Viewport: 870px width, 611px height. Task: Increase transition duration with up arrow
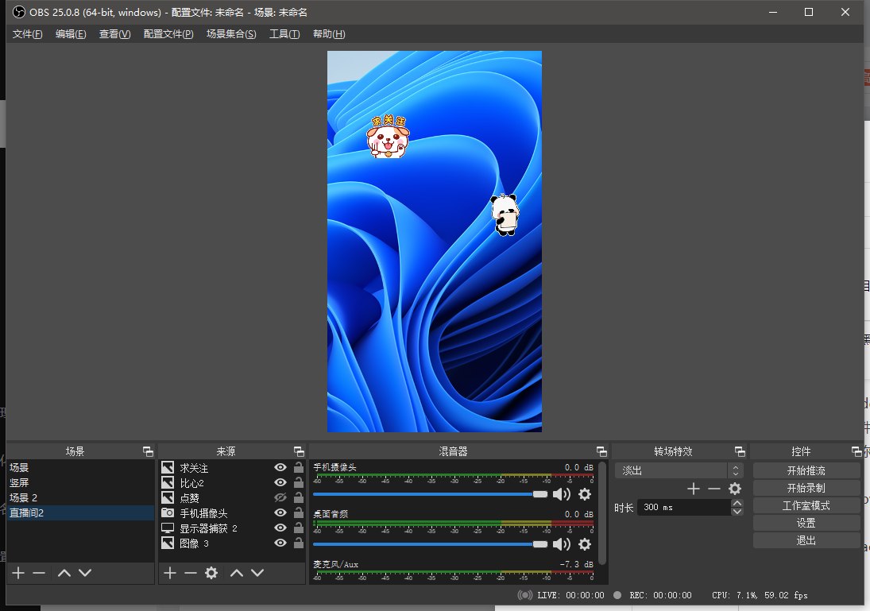click(737, 503)
